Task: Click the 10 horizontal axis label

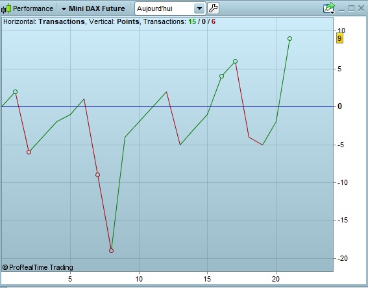Action: [139, 279]
